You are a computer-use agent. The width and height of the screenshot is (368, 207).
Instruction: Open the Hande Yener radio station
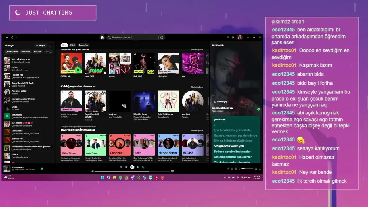[168, 148]
